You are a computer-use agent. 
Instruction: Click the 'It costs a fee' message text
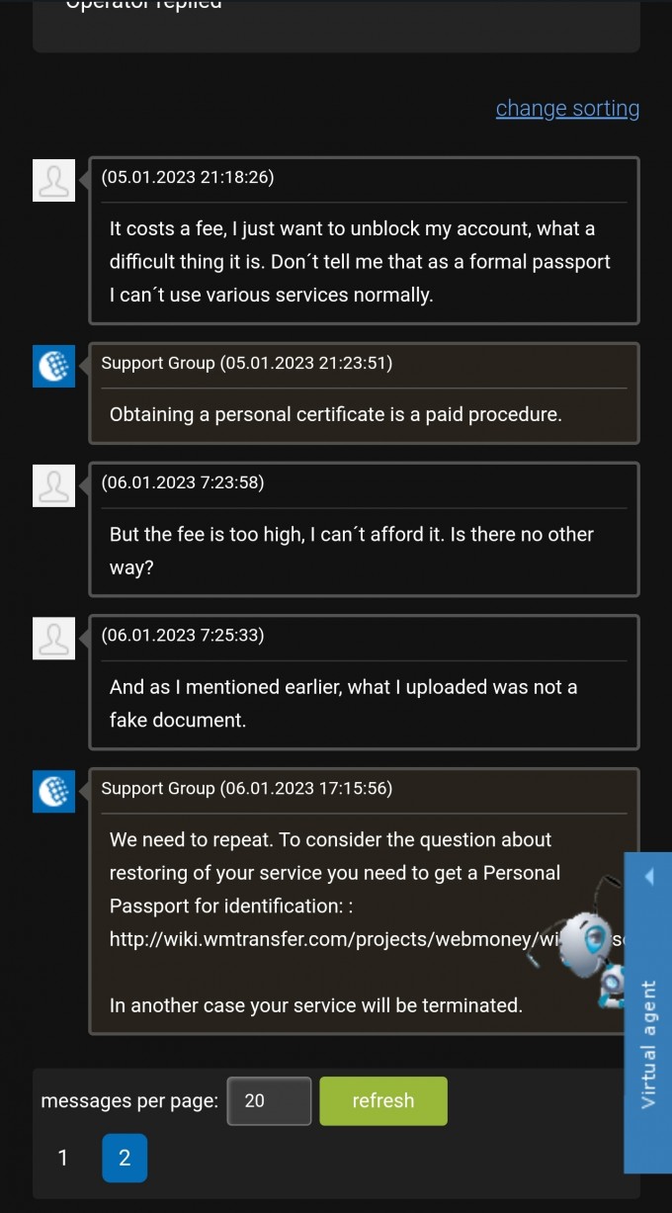360,261
